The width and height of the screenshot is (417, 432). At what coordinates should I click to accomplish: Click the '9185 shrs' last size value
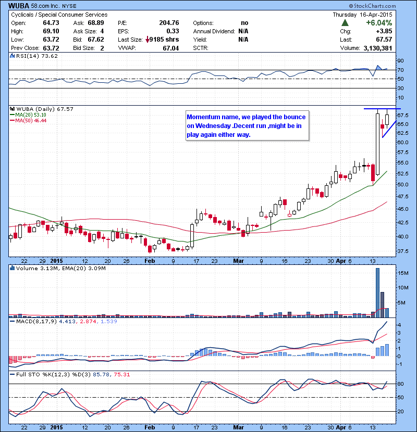tap(164, 40)
